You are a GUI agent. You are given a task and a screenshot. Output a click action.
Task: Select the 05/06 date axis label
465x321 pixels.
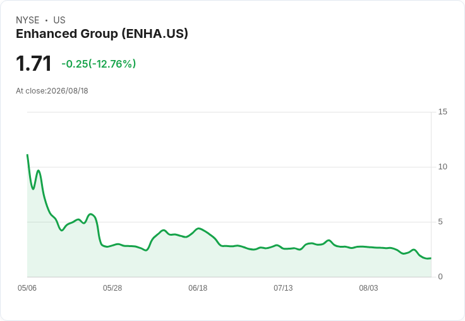pyautogui.click(x=27, y=288)
